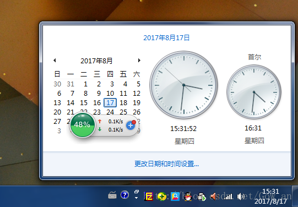Open the blue contact search tray icon
The height and width of the screenshot is (207, 298).
pos(175,197)
